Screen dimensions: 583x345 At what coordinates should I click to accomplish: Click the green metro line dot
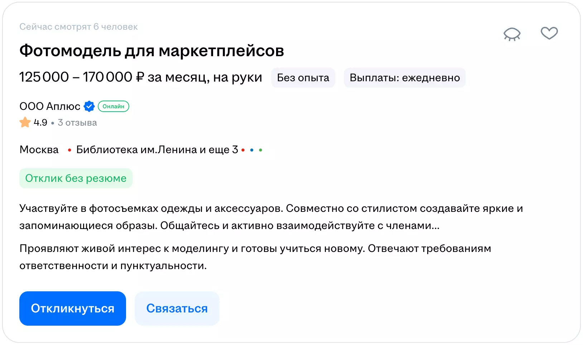(x=261, y=150)
